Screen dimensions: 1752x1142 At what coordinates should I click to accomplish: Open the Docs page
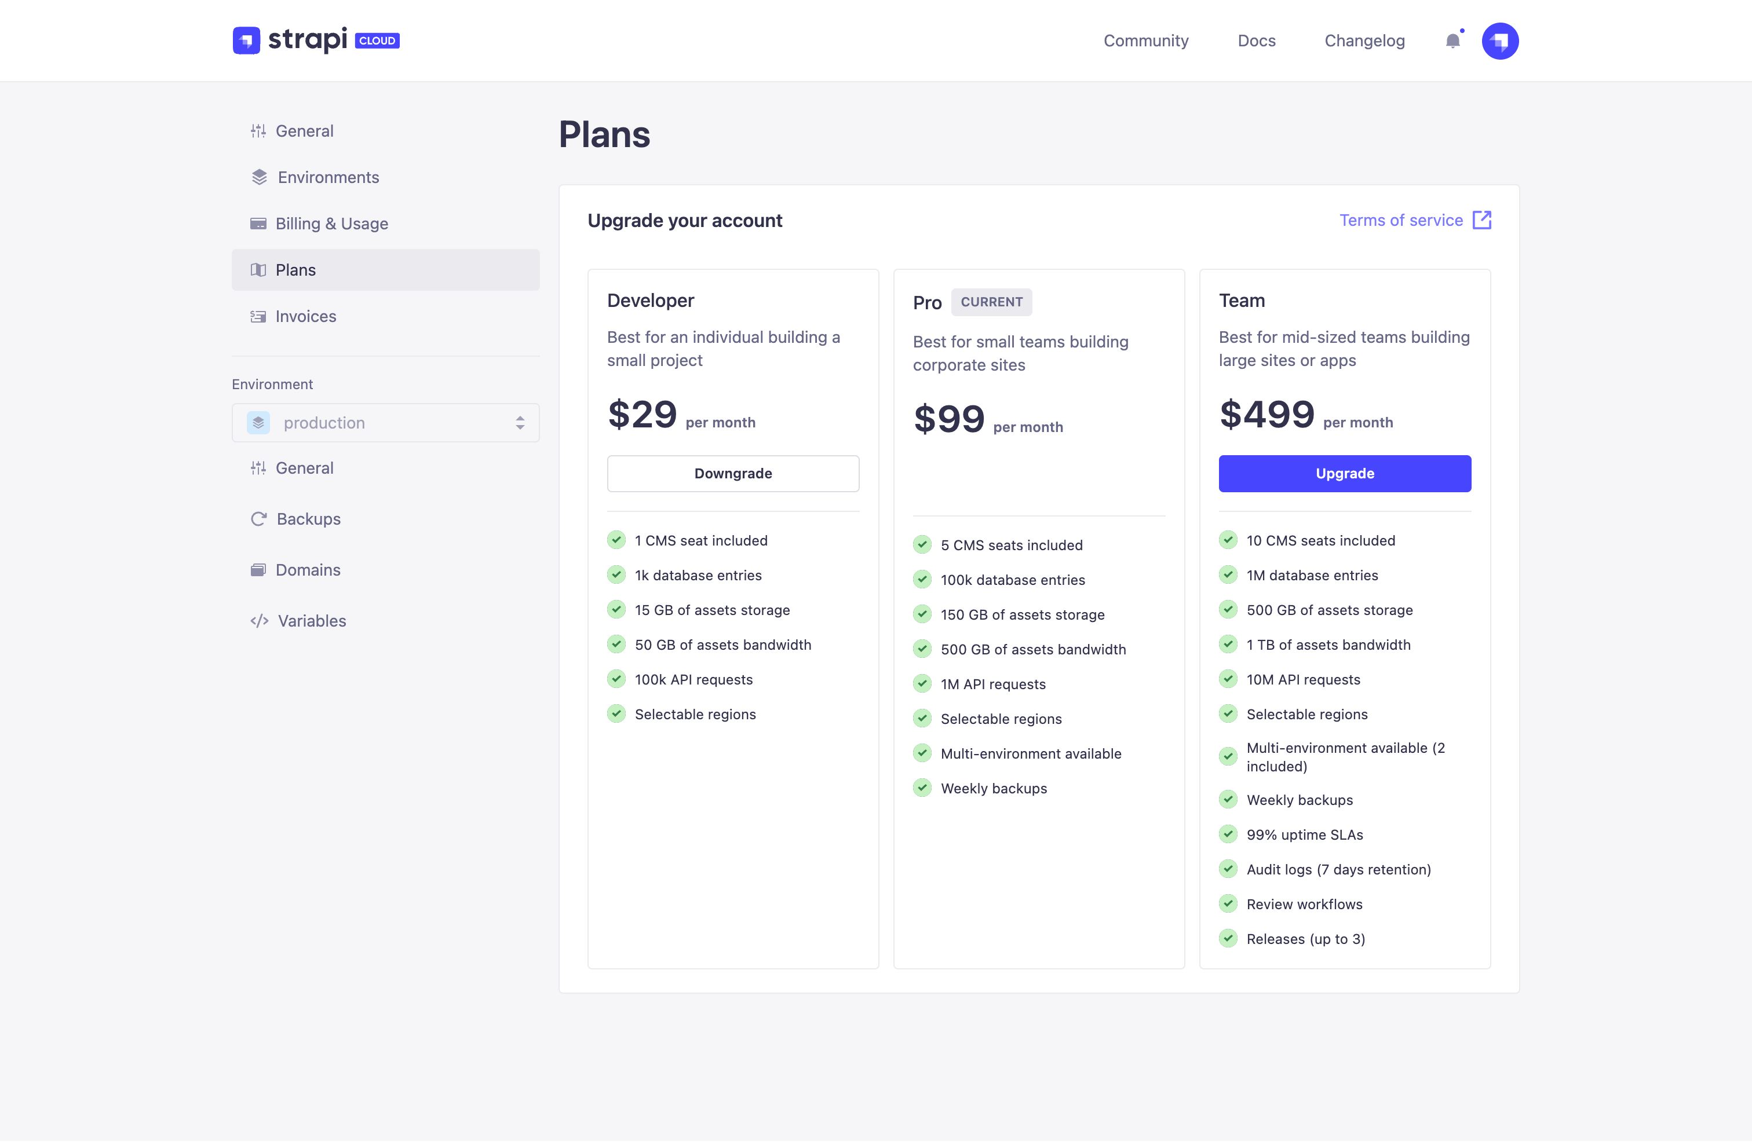[x=1257, y=41]
